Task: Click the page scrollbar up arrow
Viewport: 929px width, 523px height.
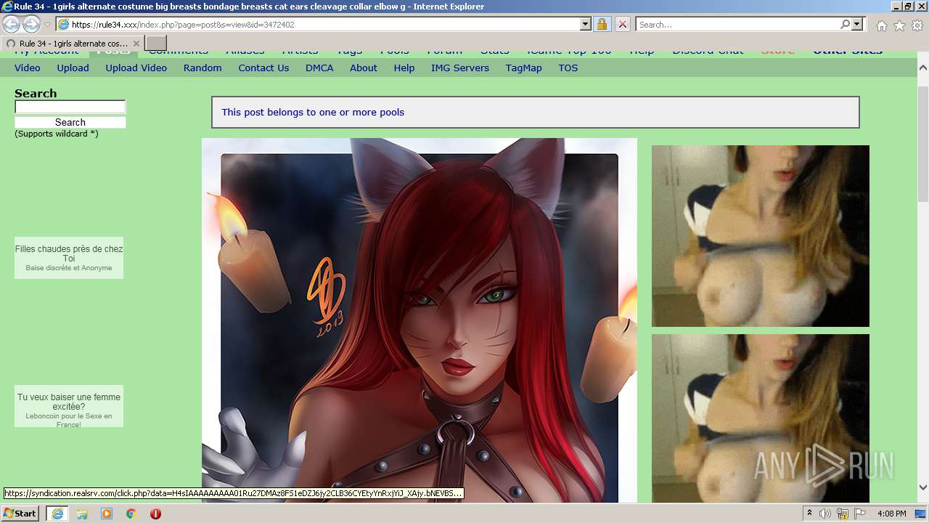Action: (923, 66)
